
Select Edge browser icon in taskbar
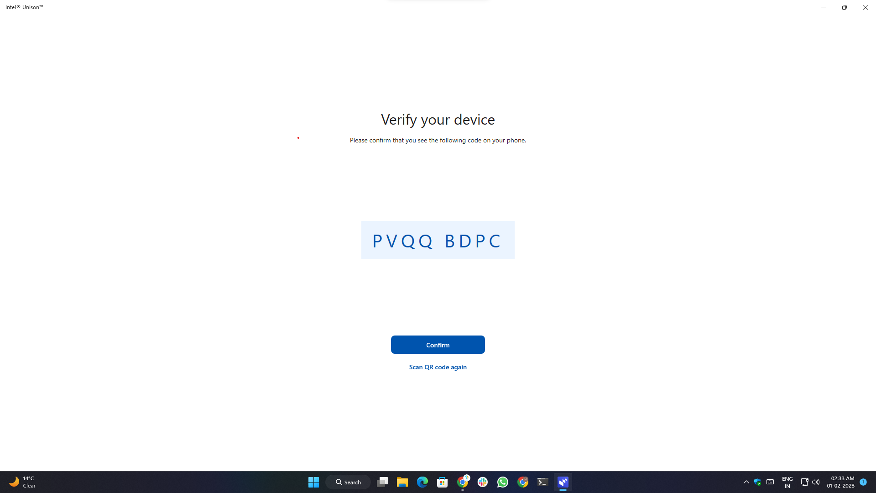pyautogui.click(x=422, y=482)
